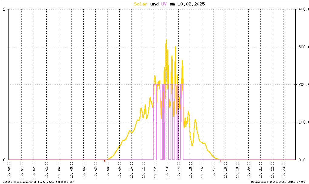Click the pink "UV" word in the title

click(x=164, y=4)
